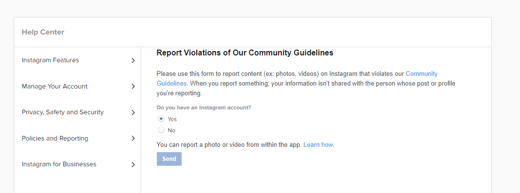
Task: Expand Instagram Features chevron arrow
Action: tap(133, 61)
